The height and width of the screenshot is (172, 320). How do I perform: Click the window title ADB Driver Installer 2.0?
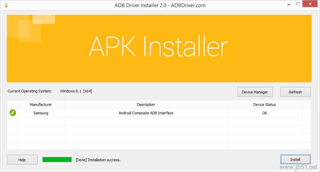(160, 5)
